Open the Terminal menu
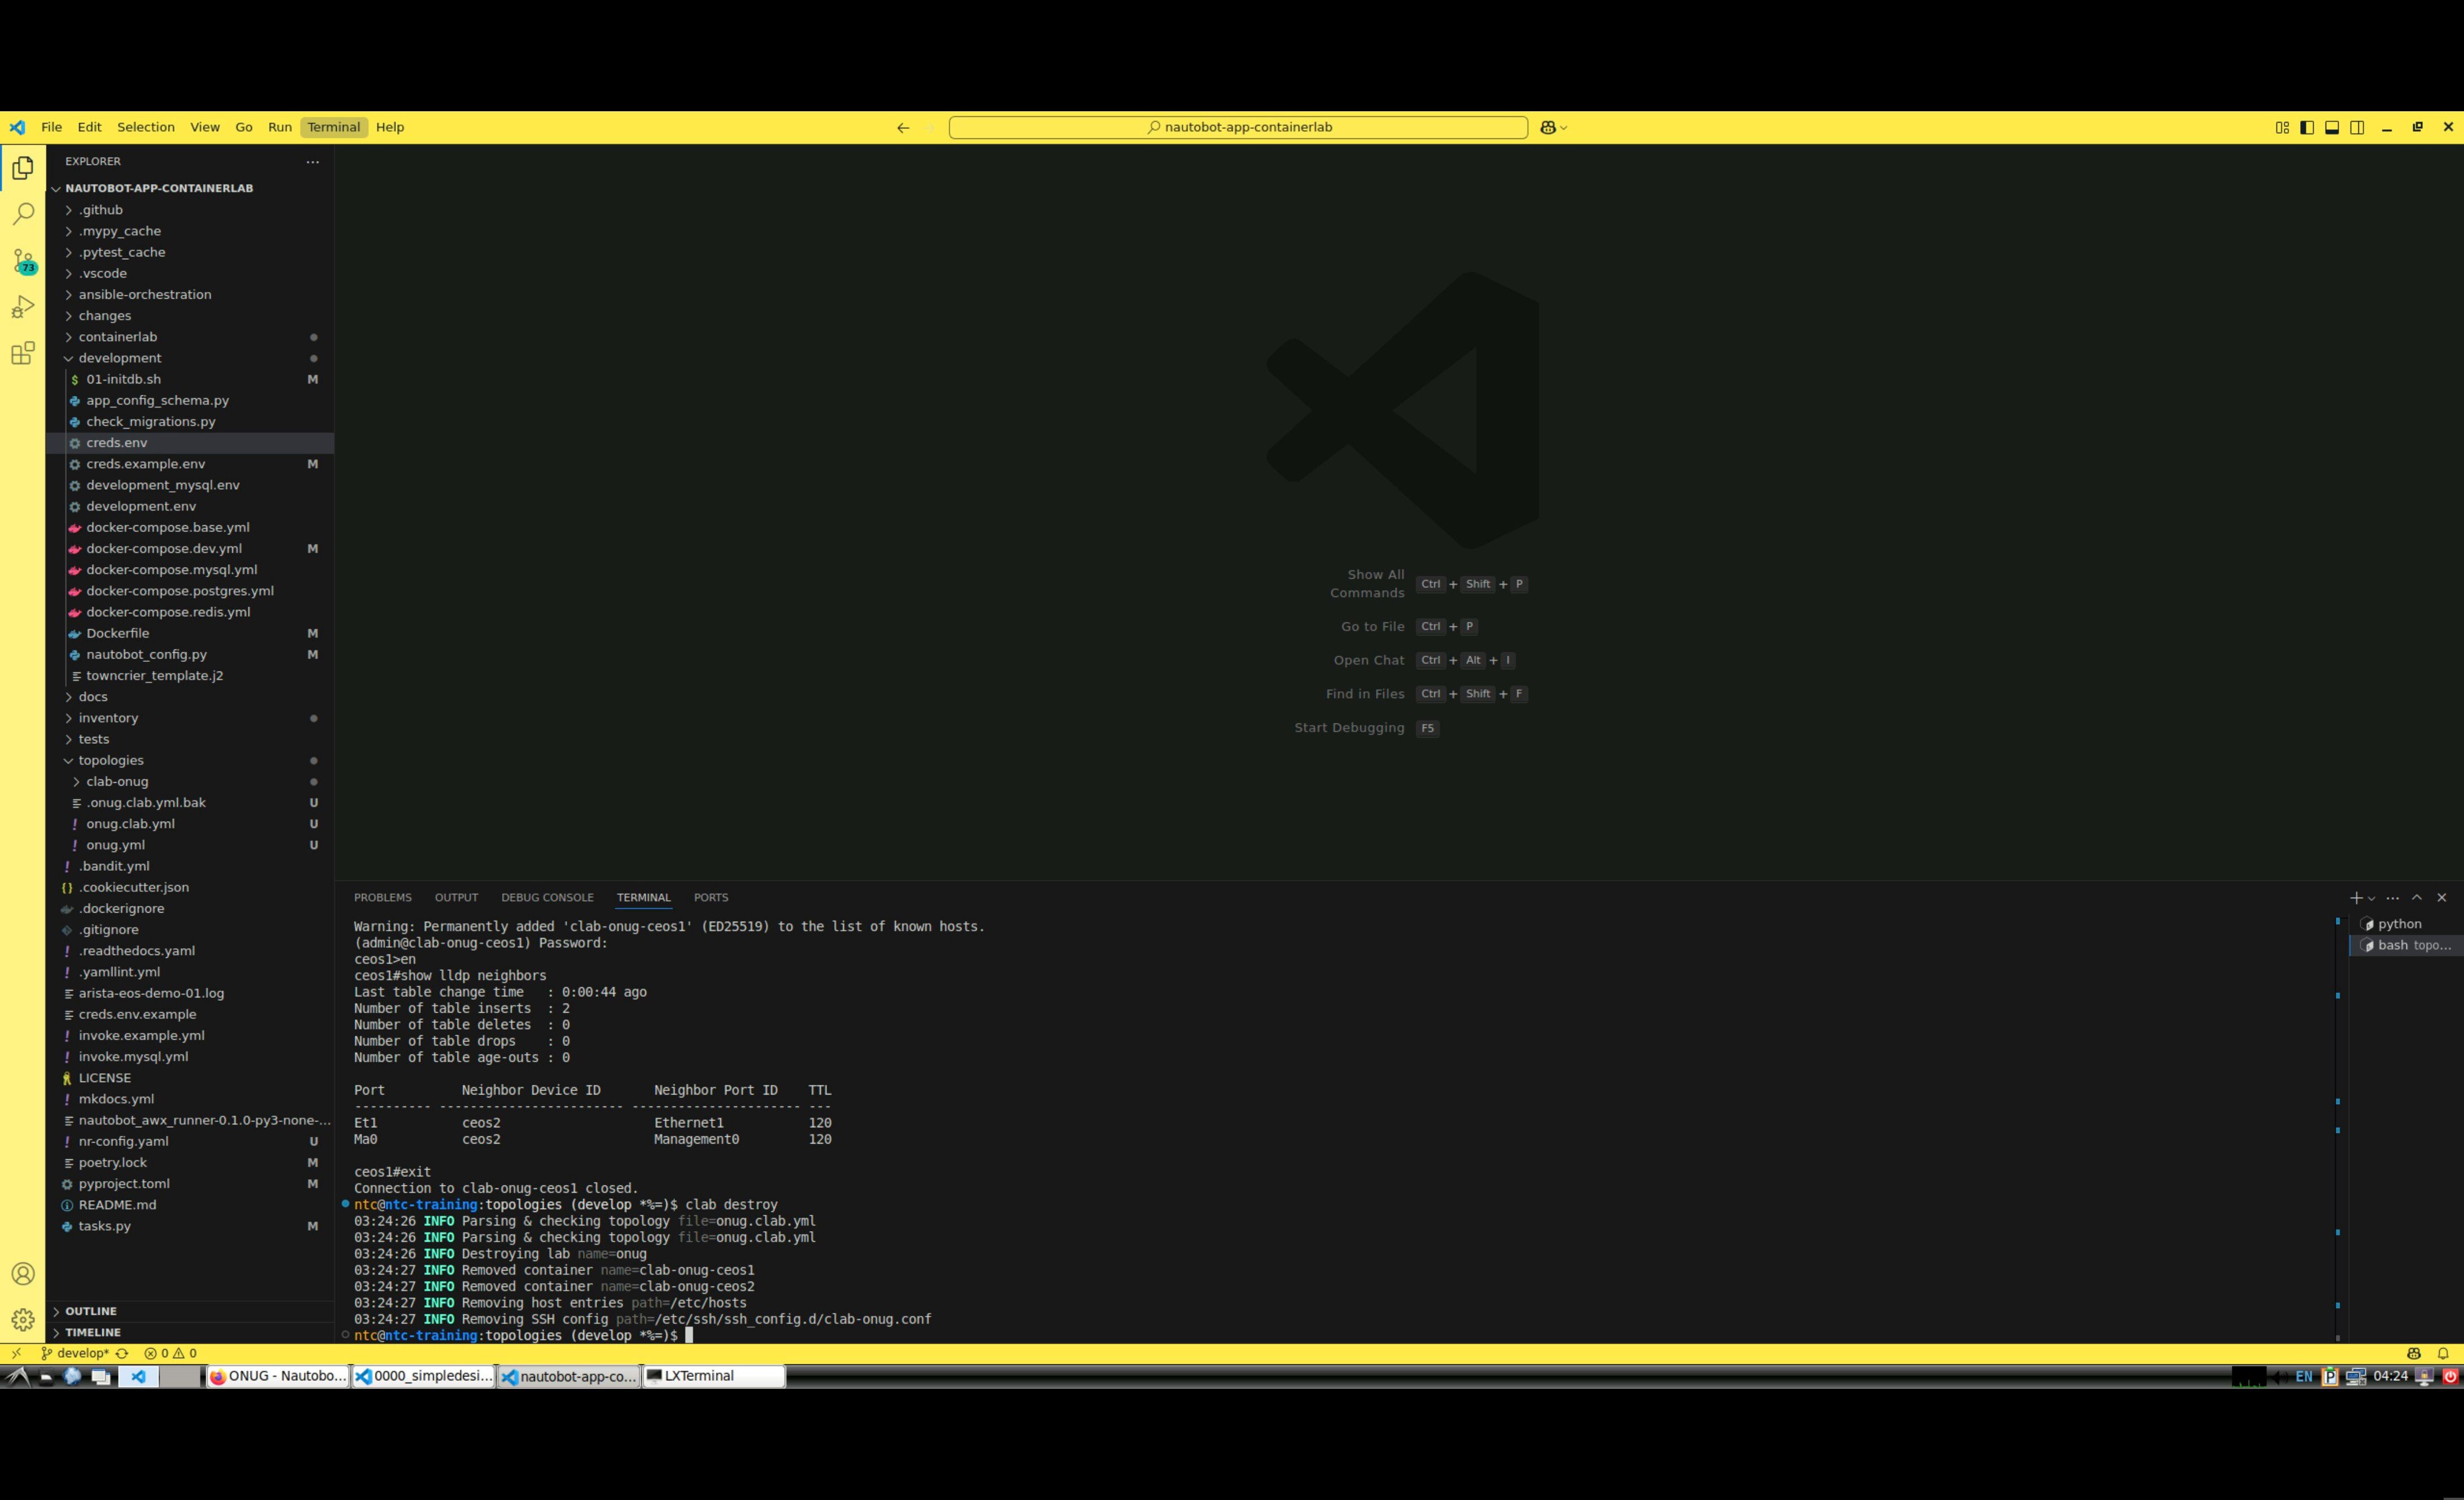The width and height of the screenshot is (2464, 1500). pyautogui.click(x=333, y=127)
